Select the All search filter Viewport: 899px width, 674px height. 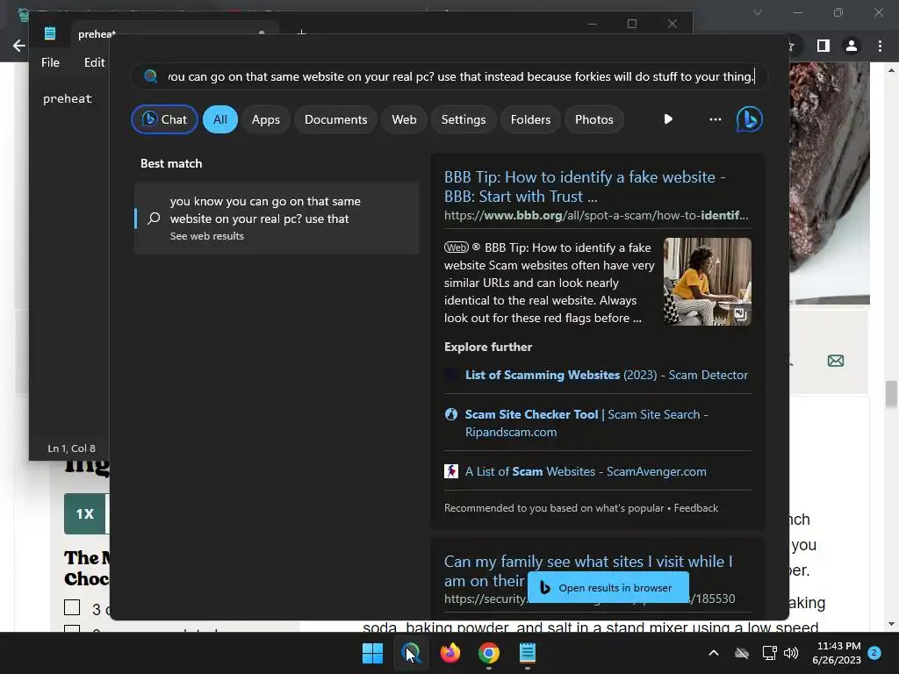click(x=220, y=119)
